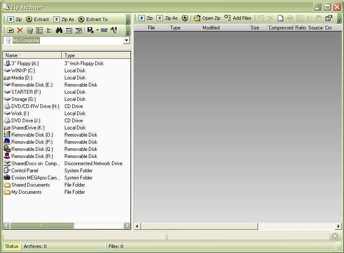The width and height of the screenshot is (344, 253).
Task: Sort the left list by Name column
Action: 32,55
